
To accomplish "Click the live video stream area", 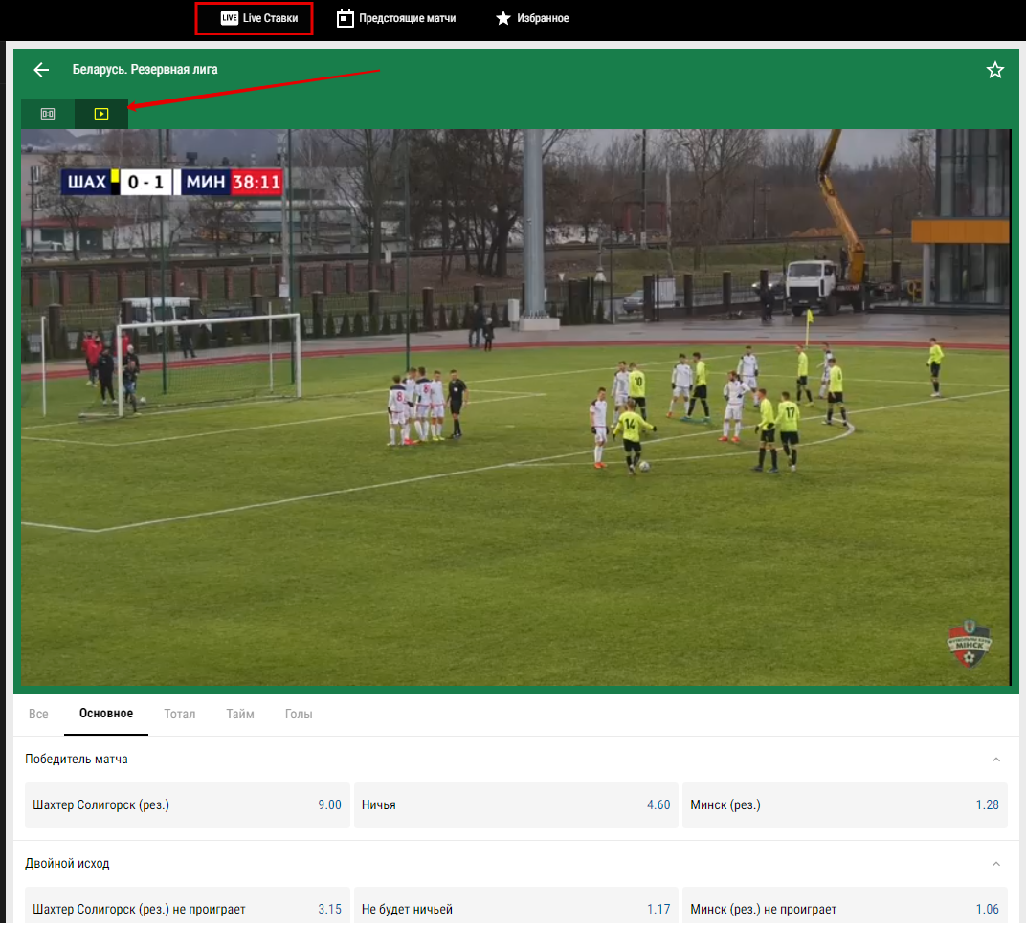I will (516, 407).
